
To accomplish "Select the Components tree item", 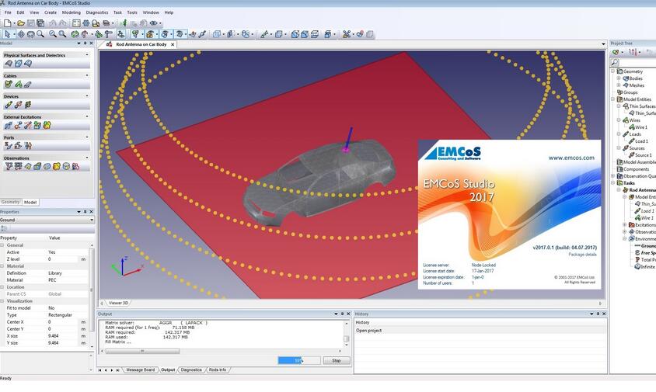I will pyautogui.click(x=636, y=169).
